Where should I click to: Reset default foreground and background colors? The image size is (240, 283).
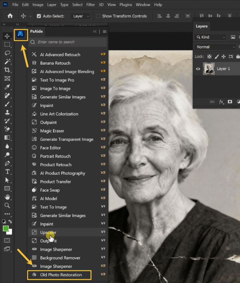(4, 222)
